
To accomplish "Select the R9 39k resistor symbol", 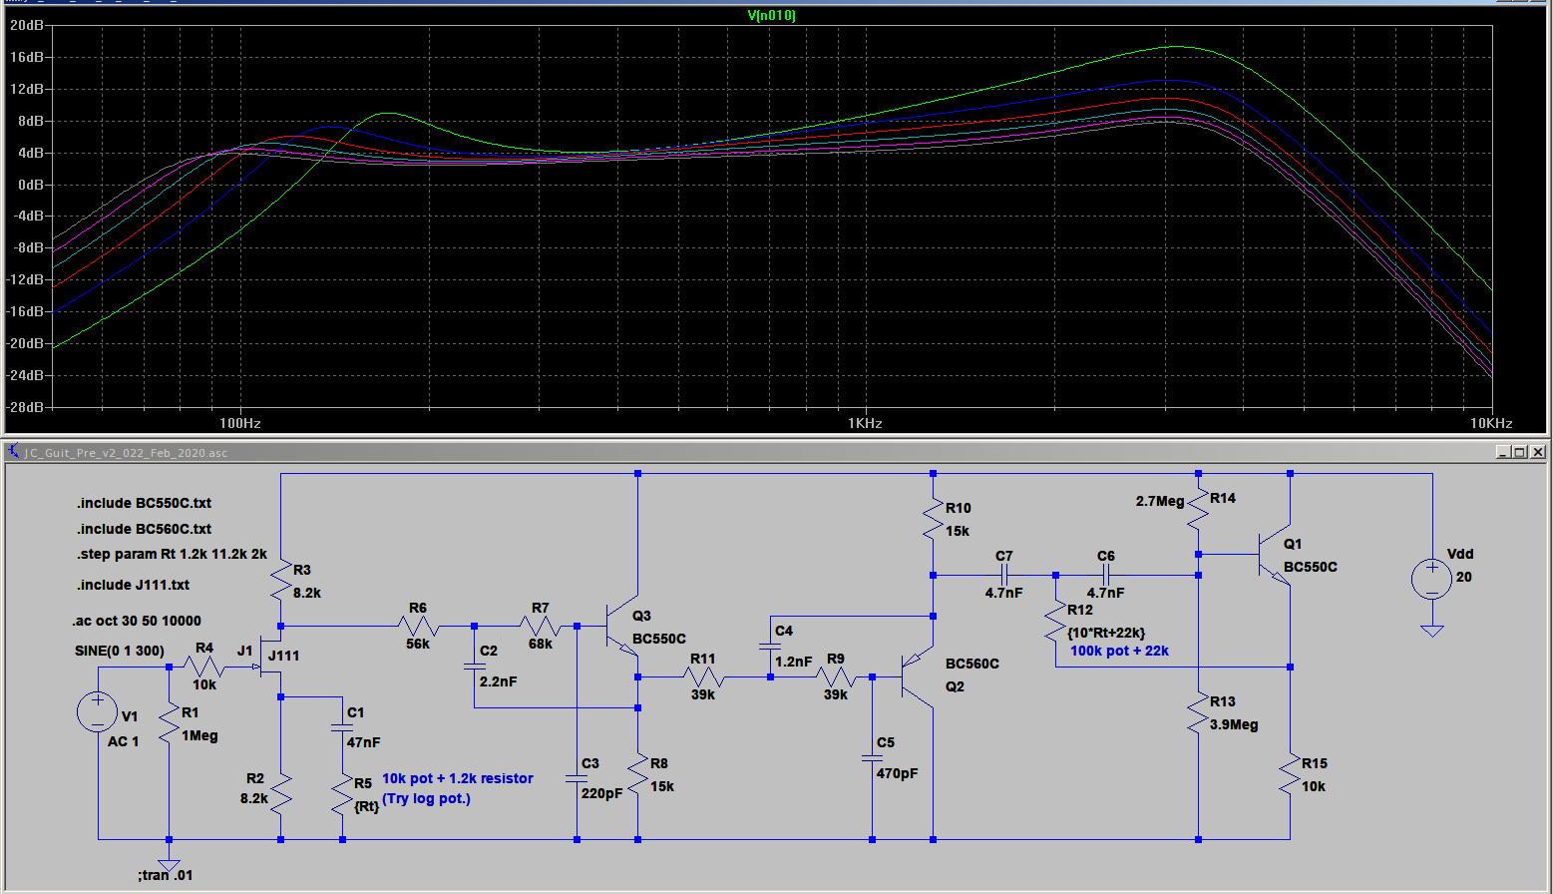I will point(836,676).
